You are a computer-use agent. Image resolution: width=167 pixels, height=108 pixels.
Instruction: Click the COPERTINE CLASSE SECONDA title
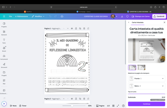coord(96,16)
